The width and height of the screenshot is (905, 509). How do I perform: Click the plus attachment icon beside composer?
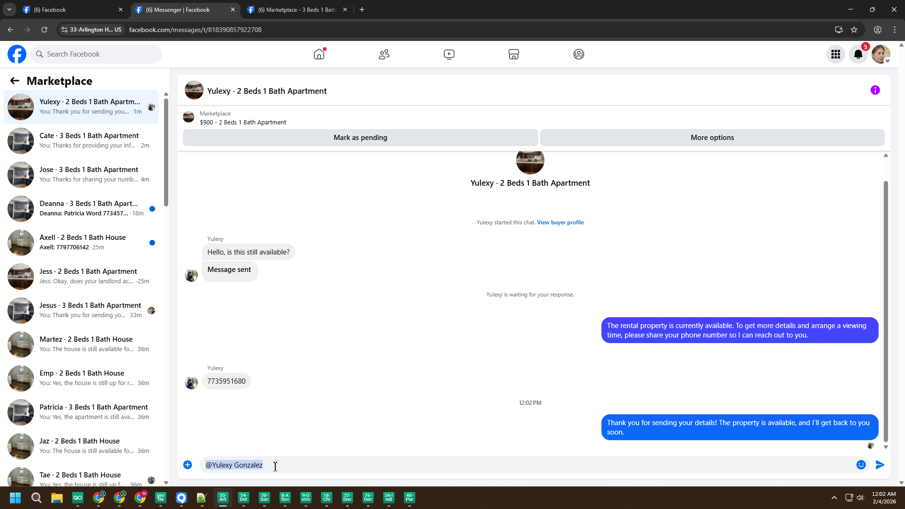pos(188,465)
